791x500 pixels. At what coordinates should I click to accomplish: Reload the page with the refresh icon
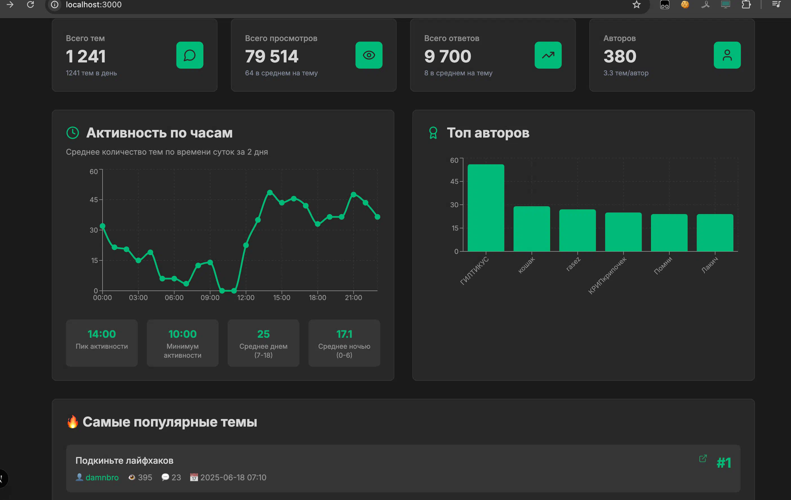pos(30,4)
